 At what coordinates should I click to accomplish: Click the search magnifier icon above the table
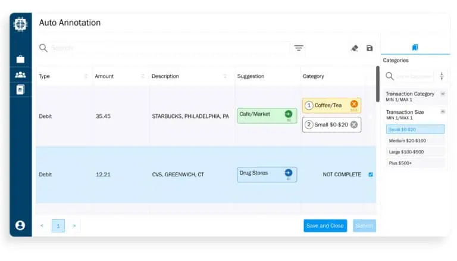pos(43,48)
